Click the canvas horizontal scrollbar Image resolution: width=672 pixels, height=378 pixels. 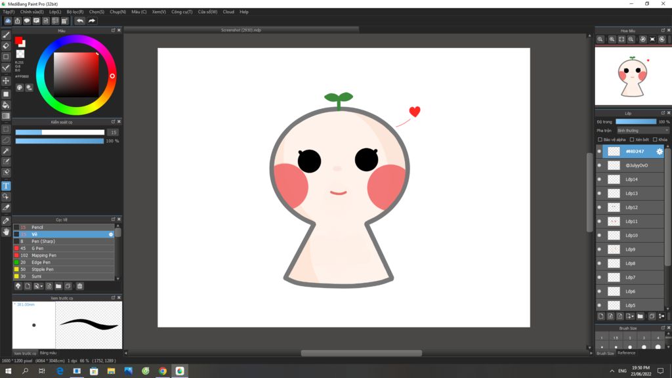pyautogui.click(x=362, y=353)
